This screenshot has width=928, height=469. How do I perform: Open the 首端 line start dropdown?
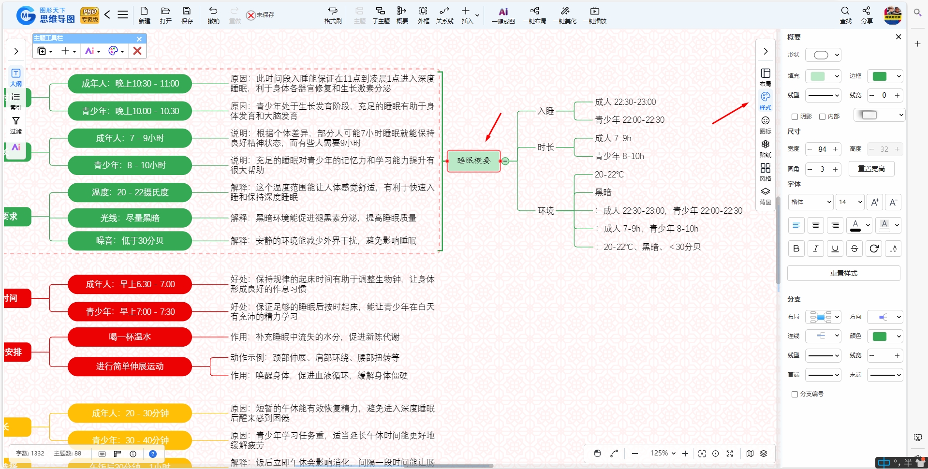tap(823, 375)
